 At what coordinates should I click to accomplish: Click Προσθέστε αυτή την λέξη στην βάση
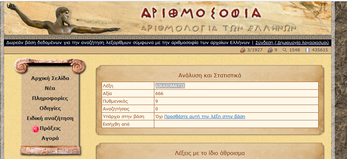tap(204, 117)
